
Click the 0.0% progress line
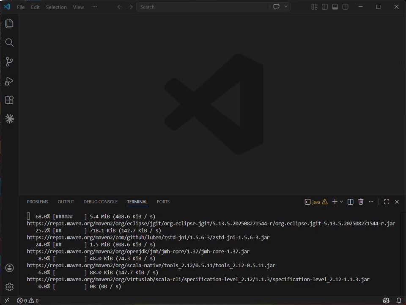pos(80,286)
